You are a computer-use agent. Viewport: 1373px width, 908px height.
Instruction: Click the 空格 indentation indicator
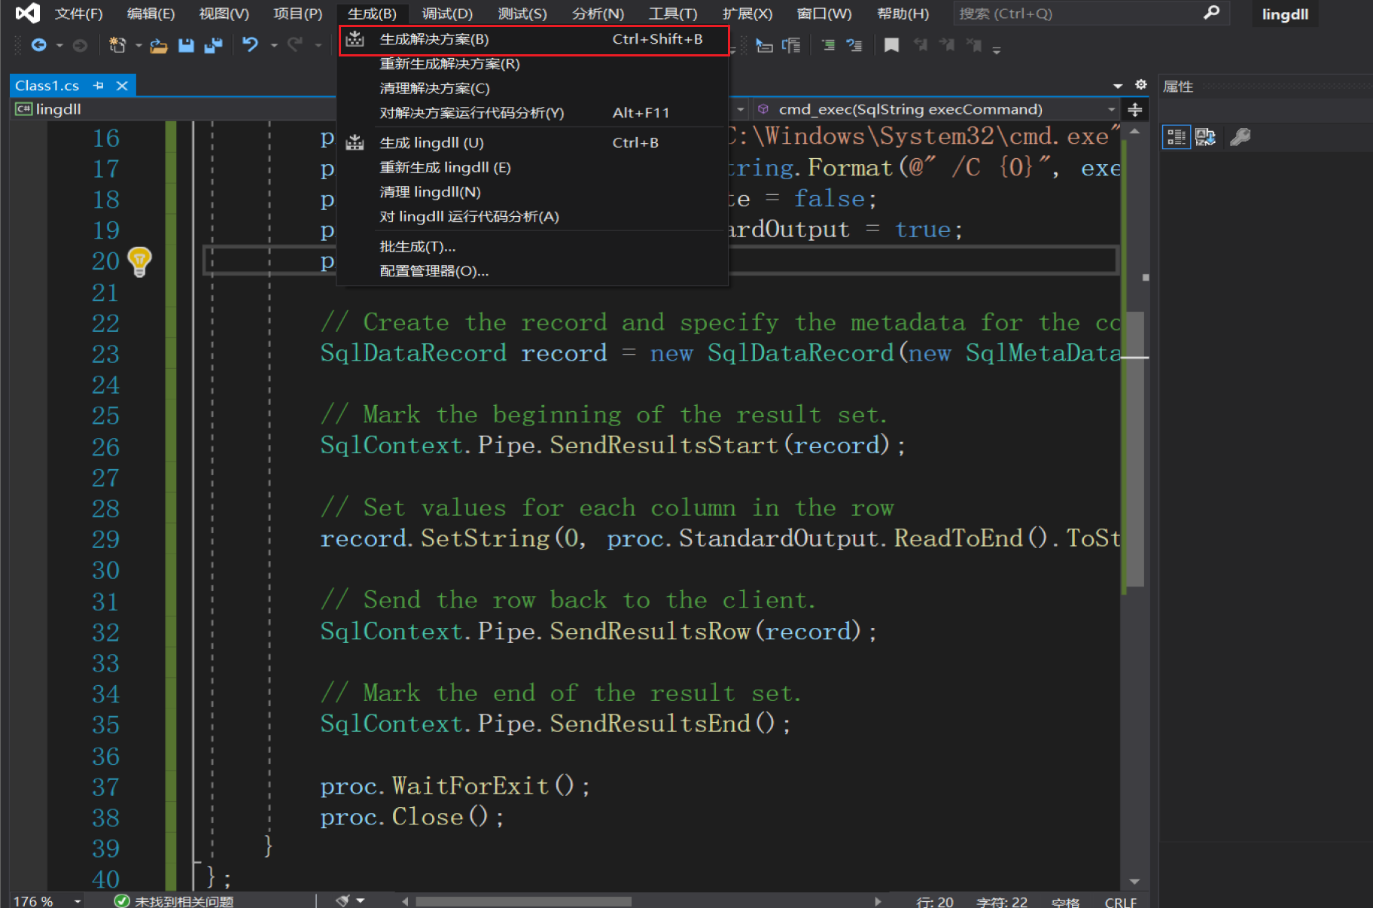[1065, 901]
